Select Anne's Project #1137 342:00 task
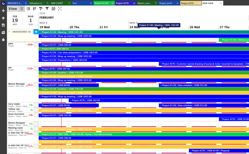The height and width of the screenshot is (154, 249). click(144, 116)
